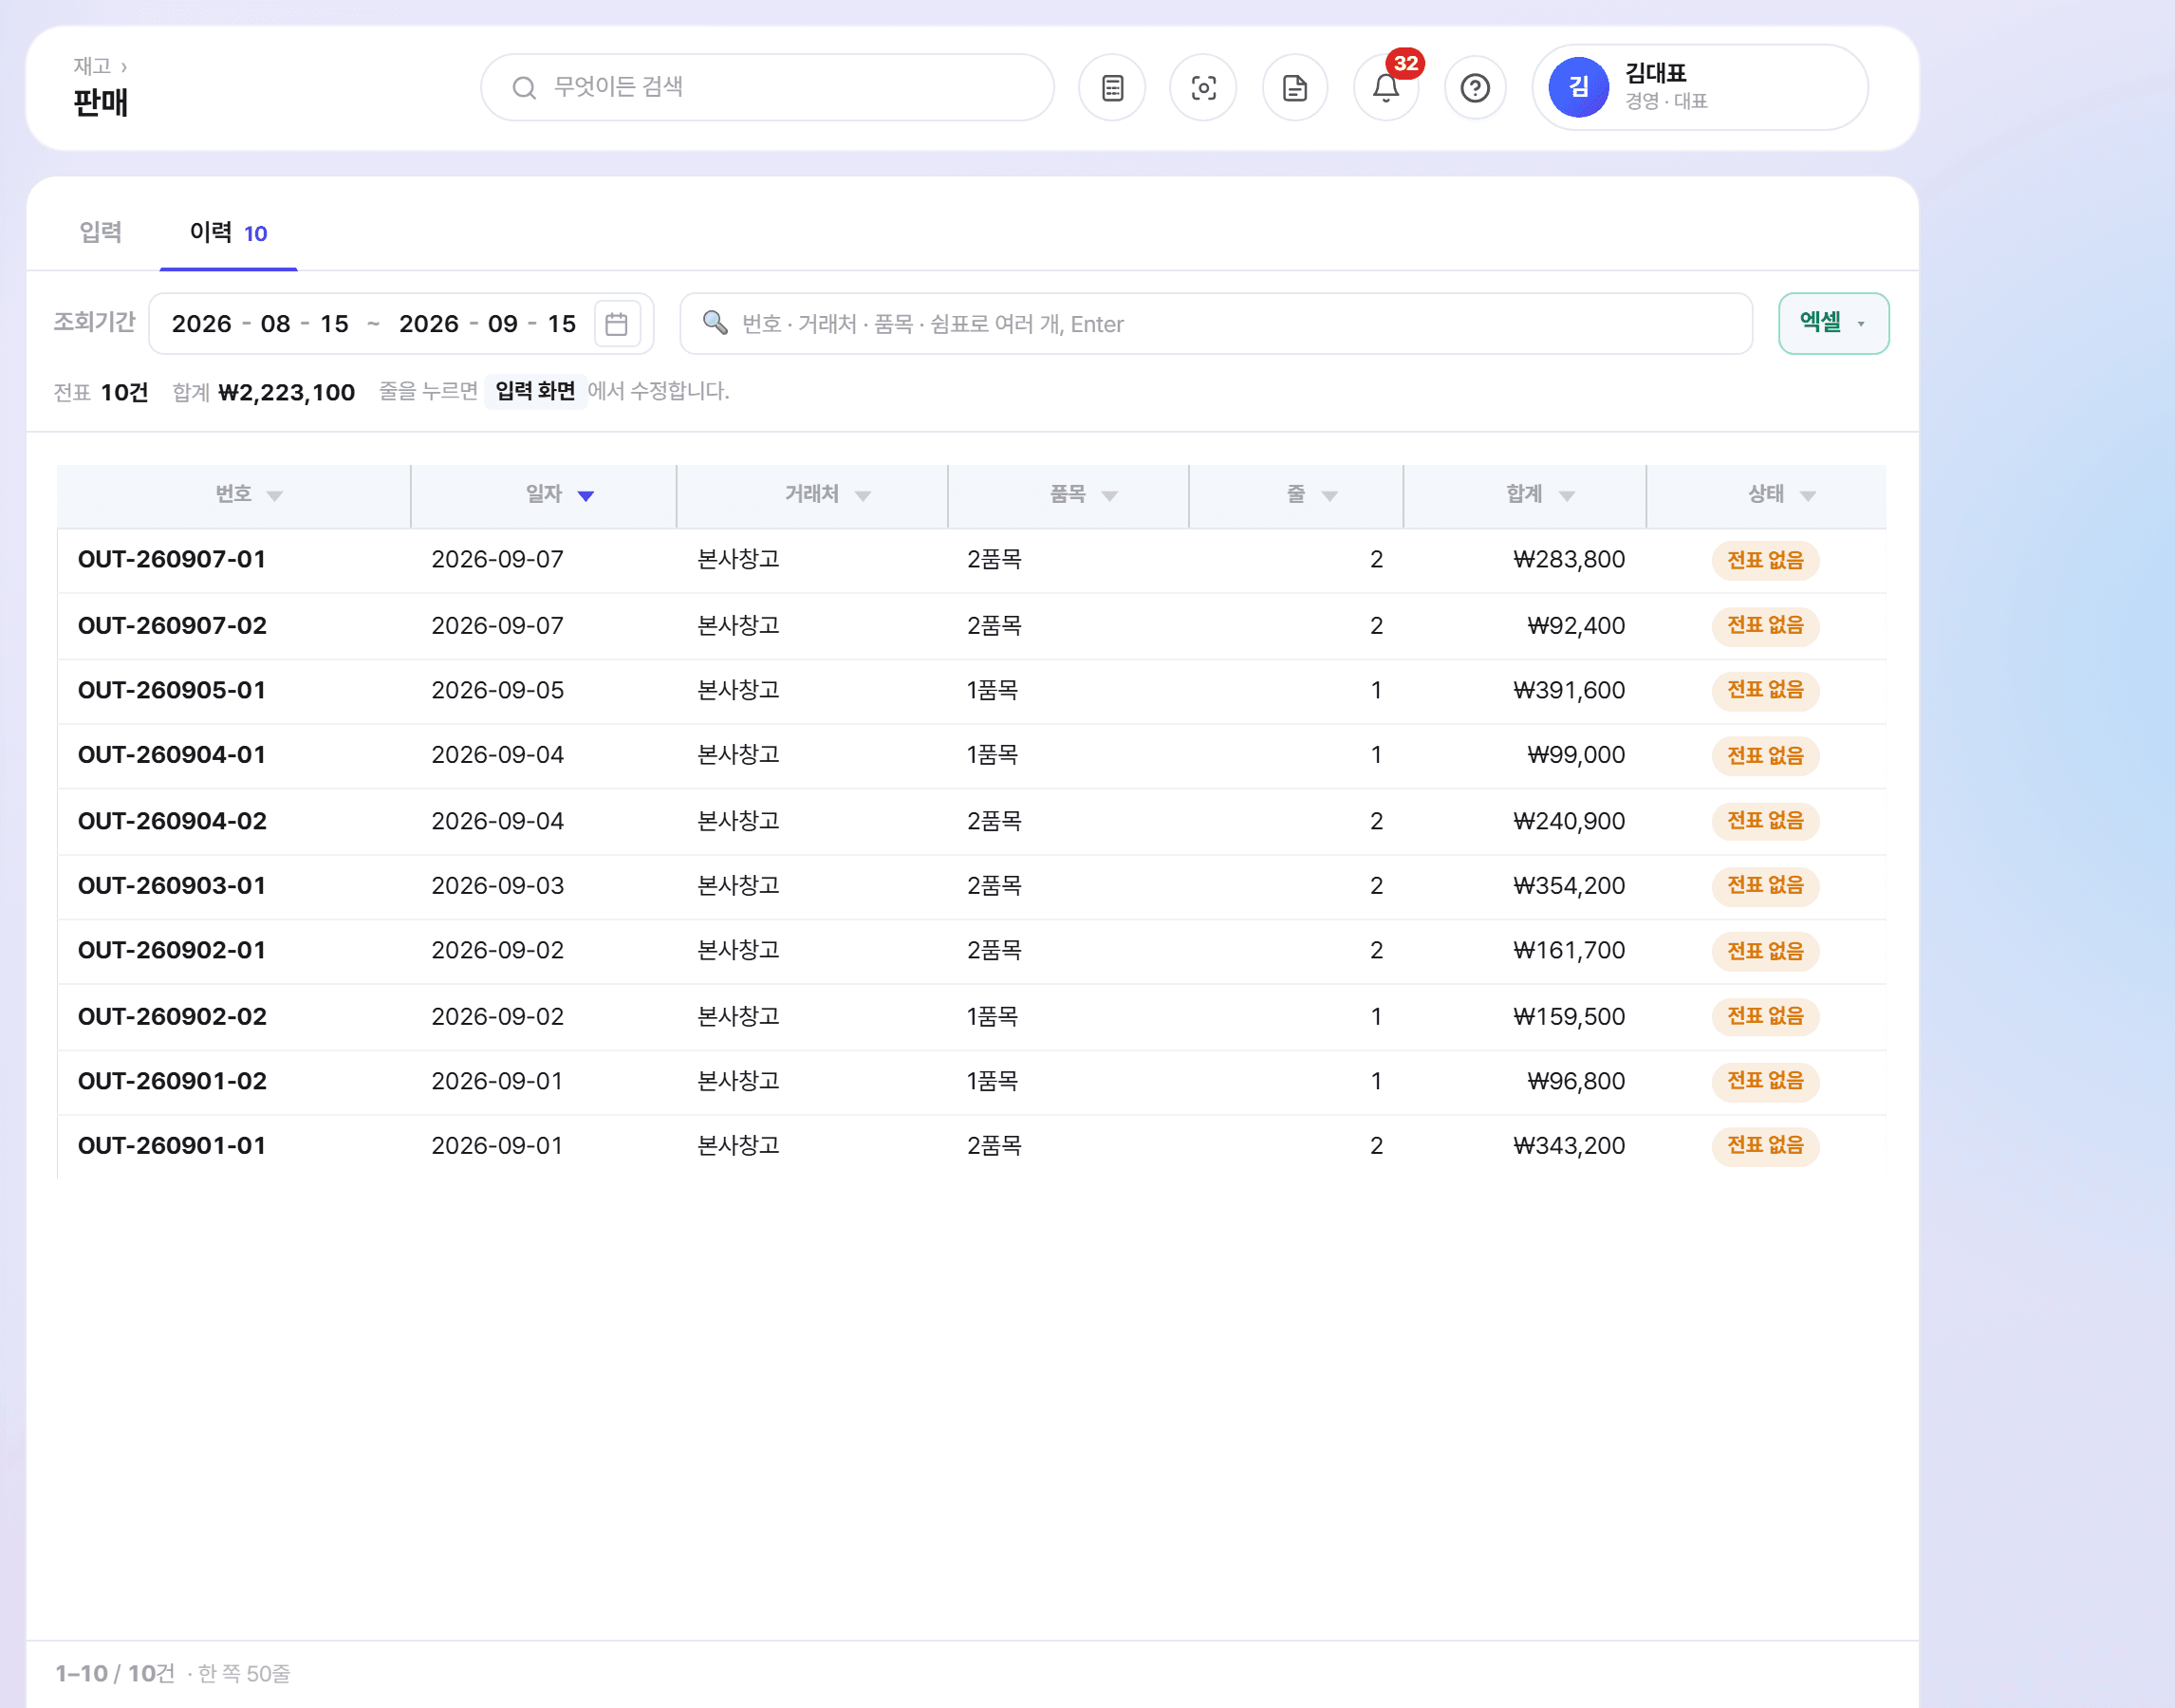Open 상태 column filter arrow

[1807, 496]
